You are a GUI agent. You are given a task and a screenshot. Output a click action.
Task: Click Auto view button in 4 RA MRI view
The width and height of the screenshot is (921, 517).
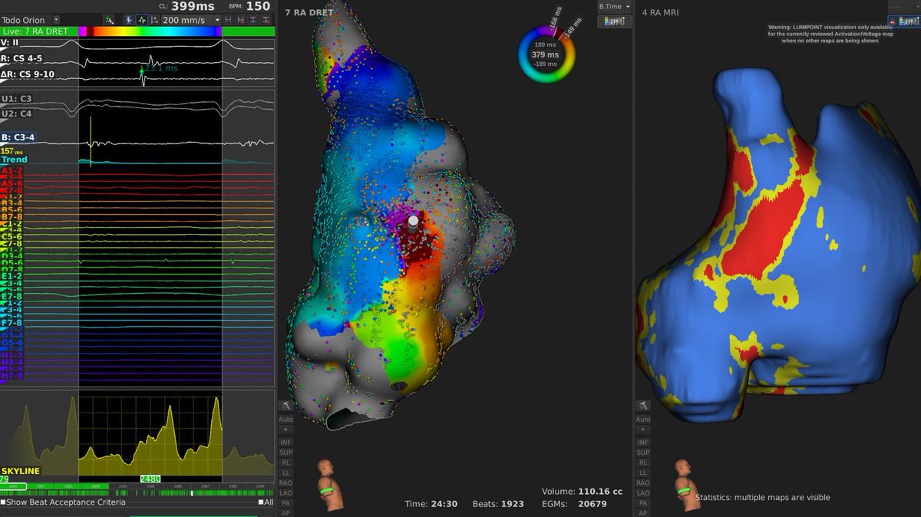point(642,420)
